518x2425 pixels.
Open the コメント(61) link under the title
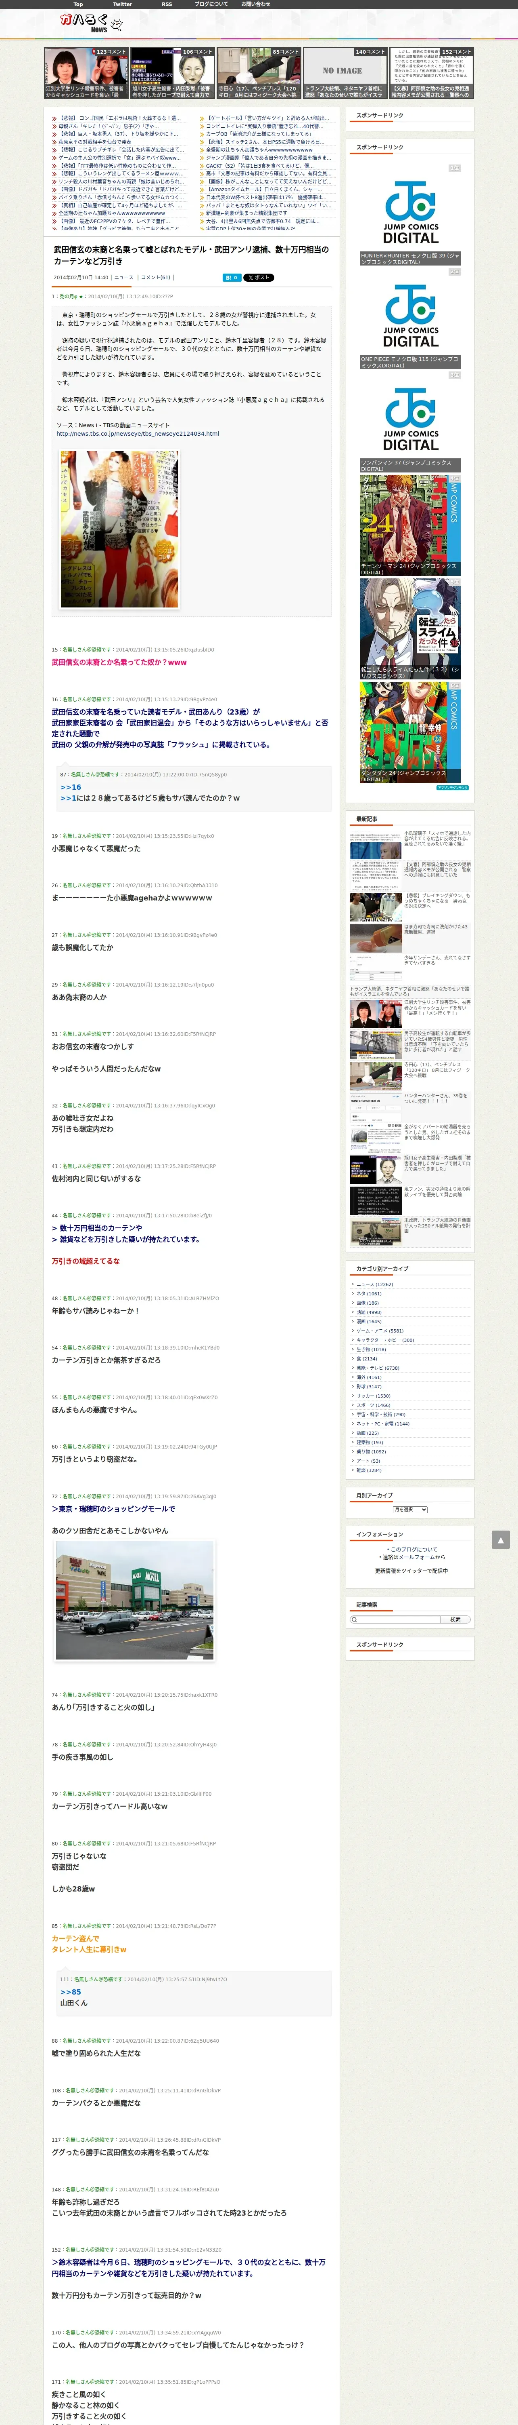156,278
